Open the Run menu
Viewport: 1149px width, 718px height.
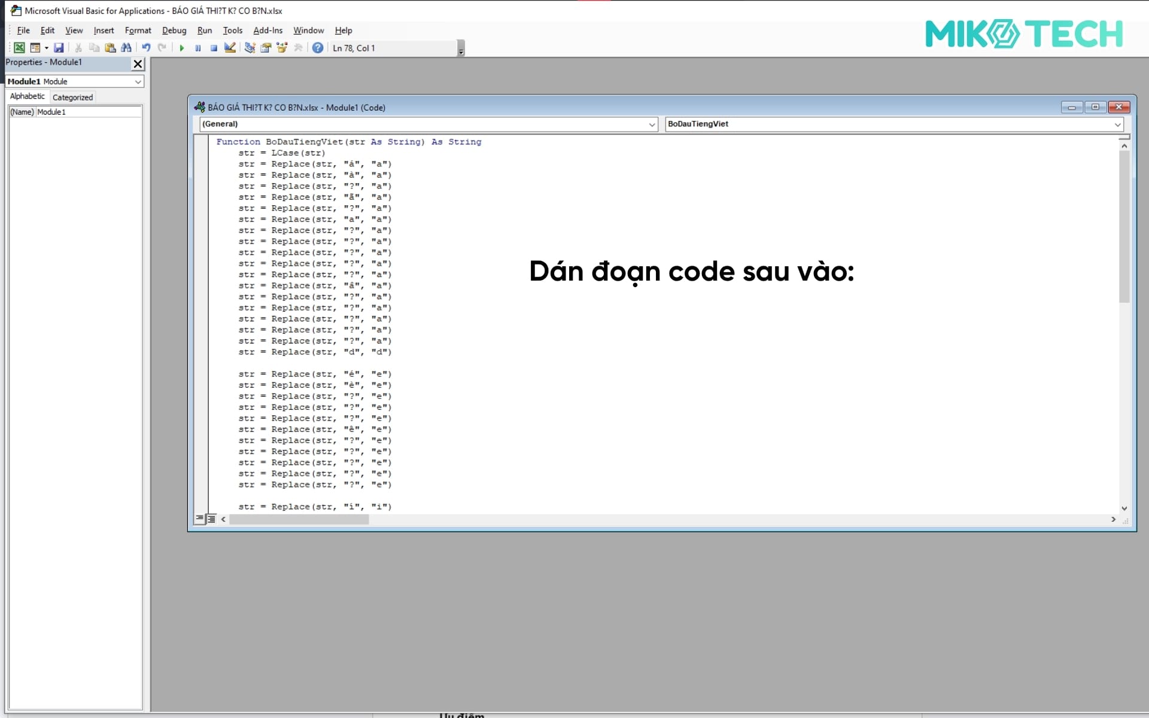(x=205, y=31)
